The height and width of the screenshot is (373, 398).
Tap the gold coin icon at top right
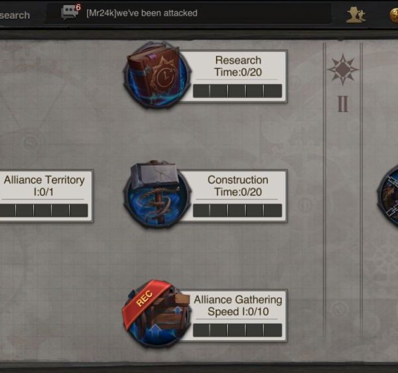(393, 15)
